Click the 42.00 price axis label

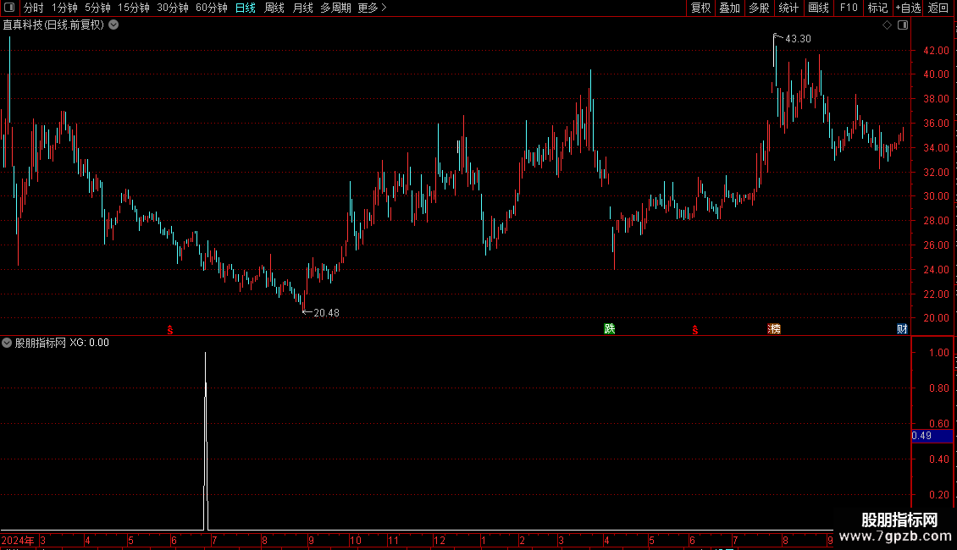(936, 51)
